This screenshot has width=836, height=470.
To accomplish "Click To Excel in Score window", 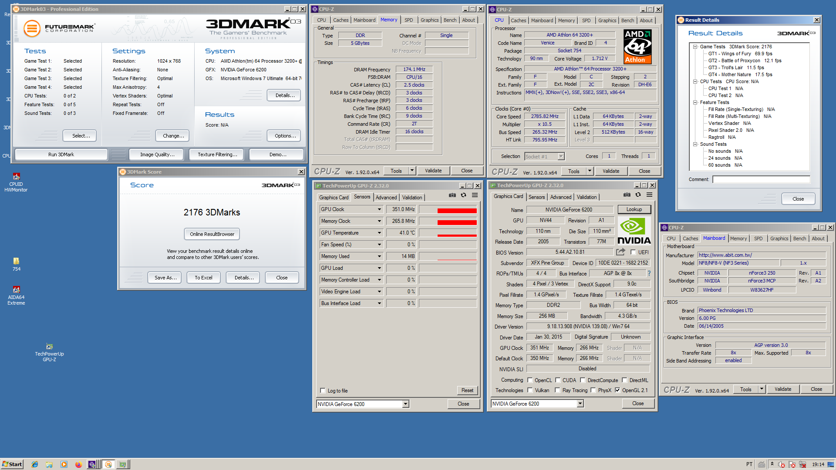I will pyautogui.click(x=203, y=278).
